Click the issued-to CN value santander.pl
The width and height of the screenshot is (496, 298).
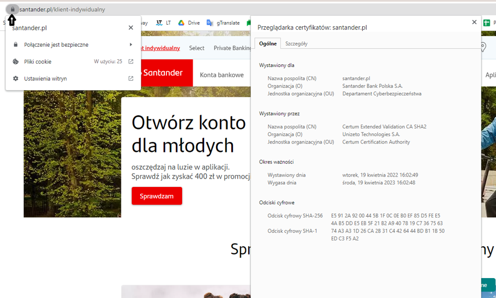(x=356, y=78)
